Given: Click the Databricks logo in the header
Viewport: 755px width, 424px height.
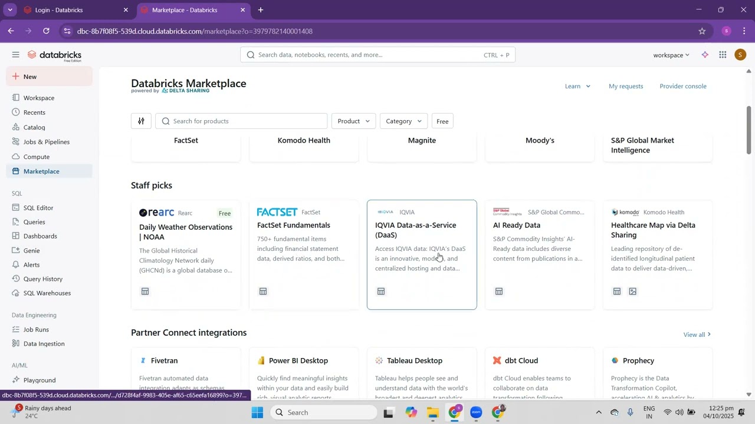Looking at the screenshot, I should click(x=55, y=55).
